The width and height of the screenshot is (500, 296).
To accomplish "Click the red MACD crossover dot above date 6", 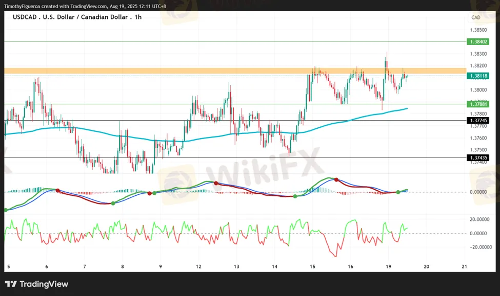I will pyautogui.click(x=57, y=190).
